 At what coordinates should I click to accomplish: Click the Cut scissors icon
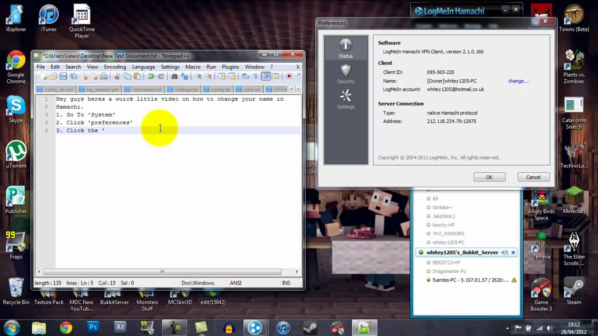click(x=117, y=77)
